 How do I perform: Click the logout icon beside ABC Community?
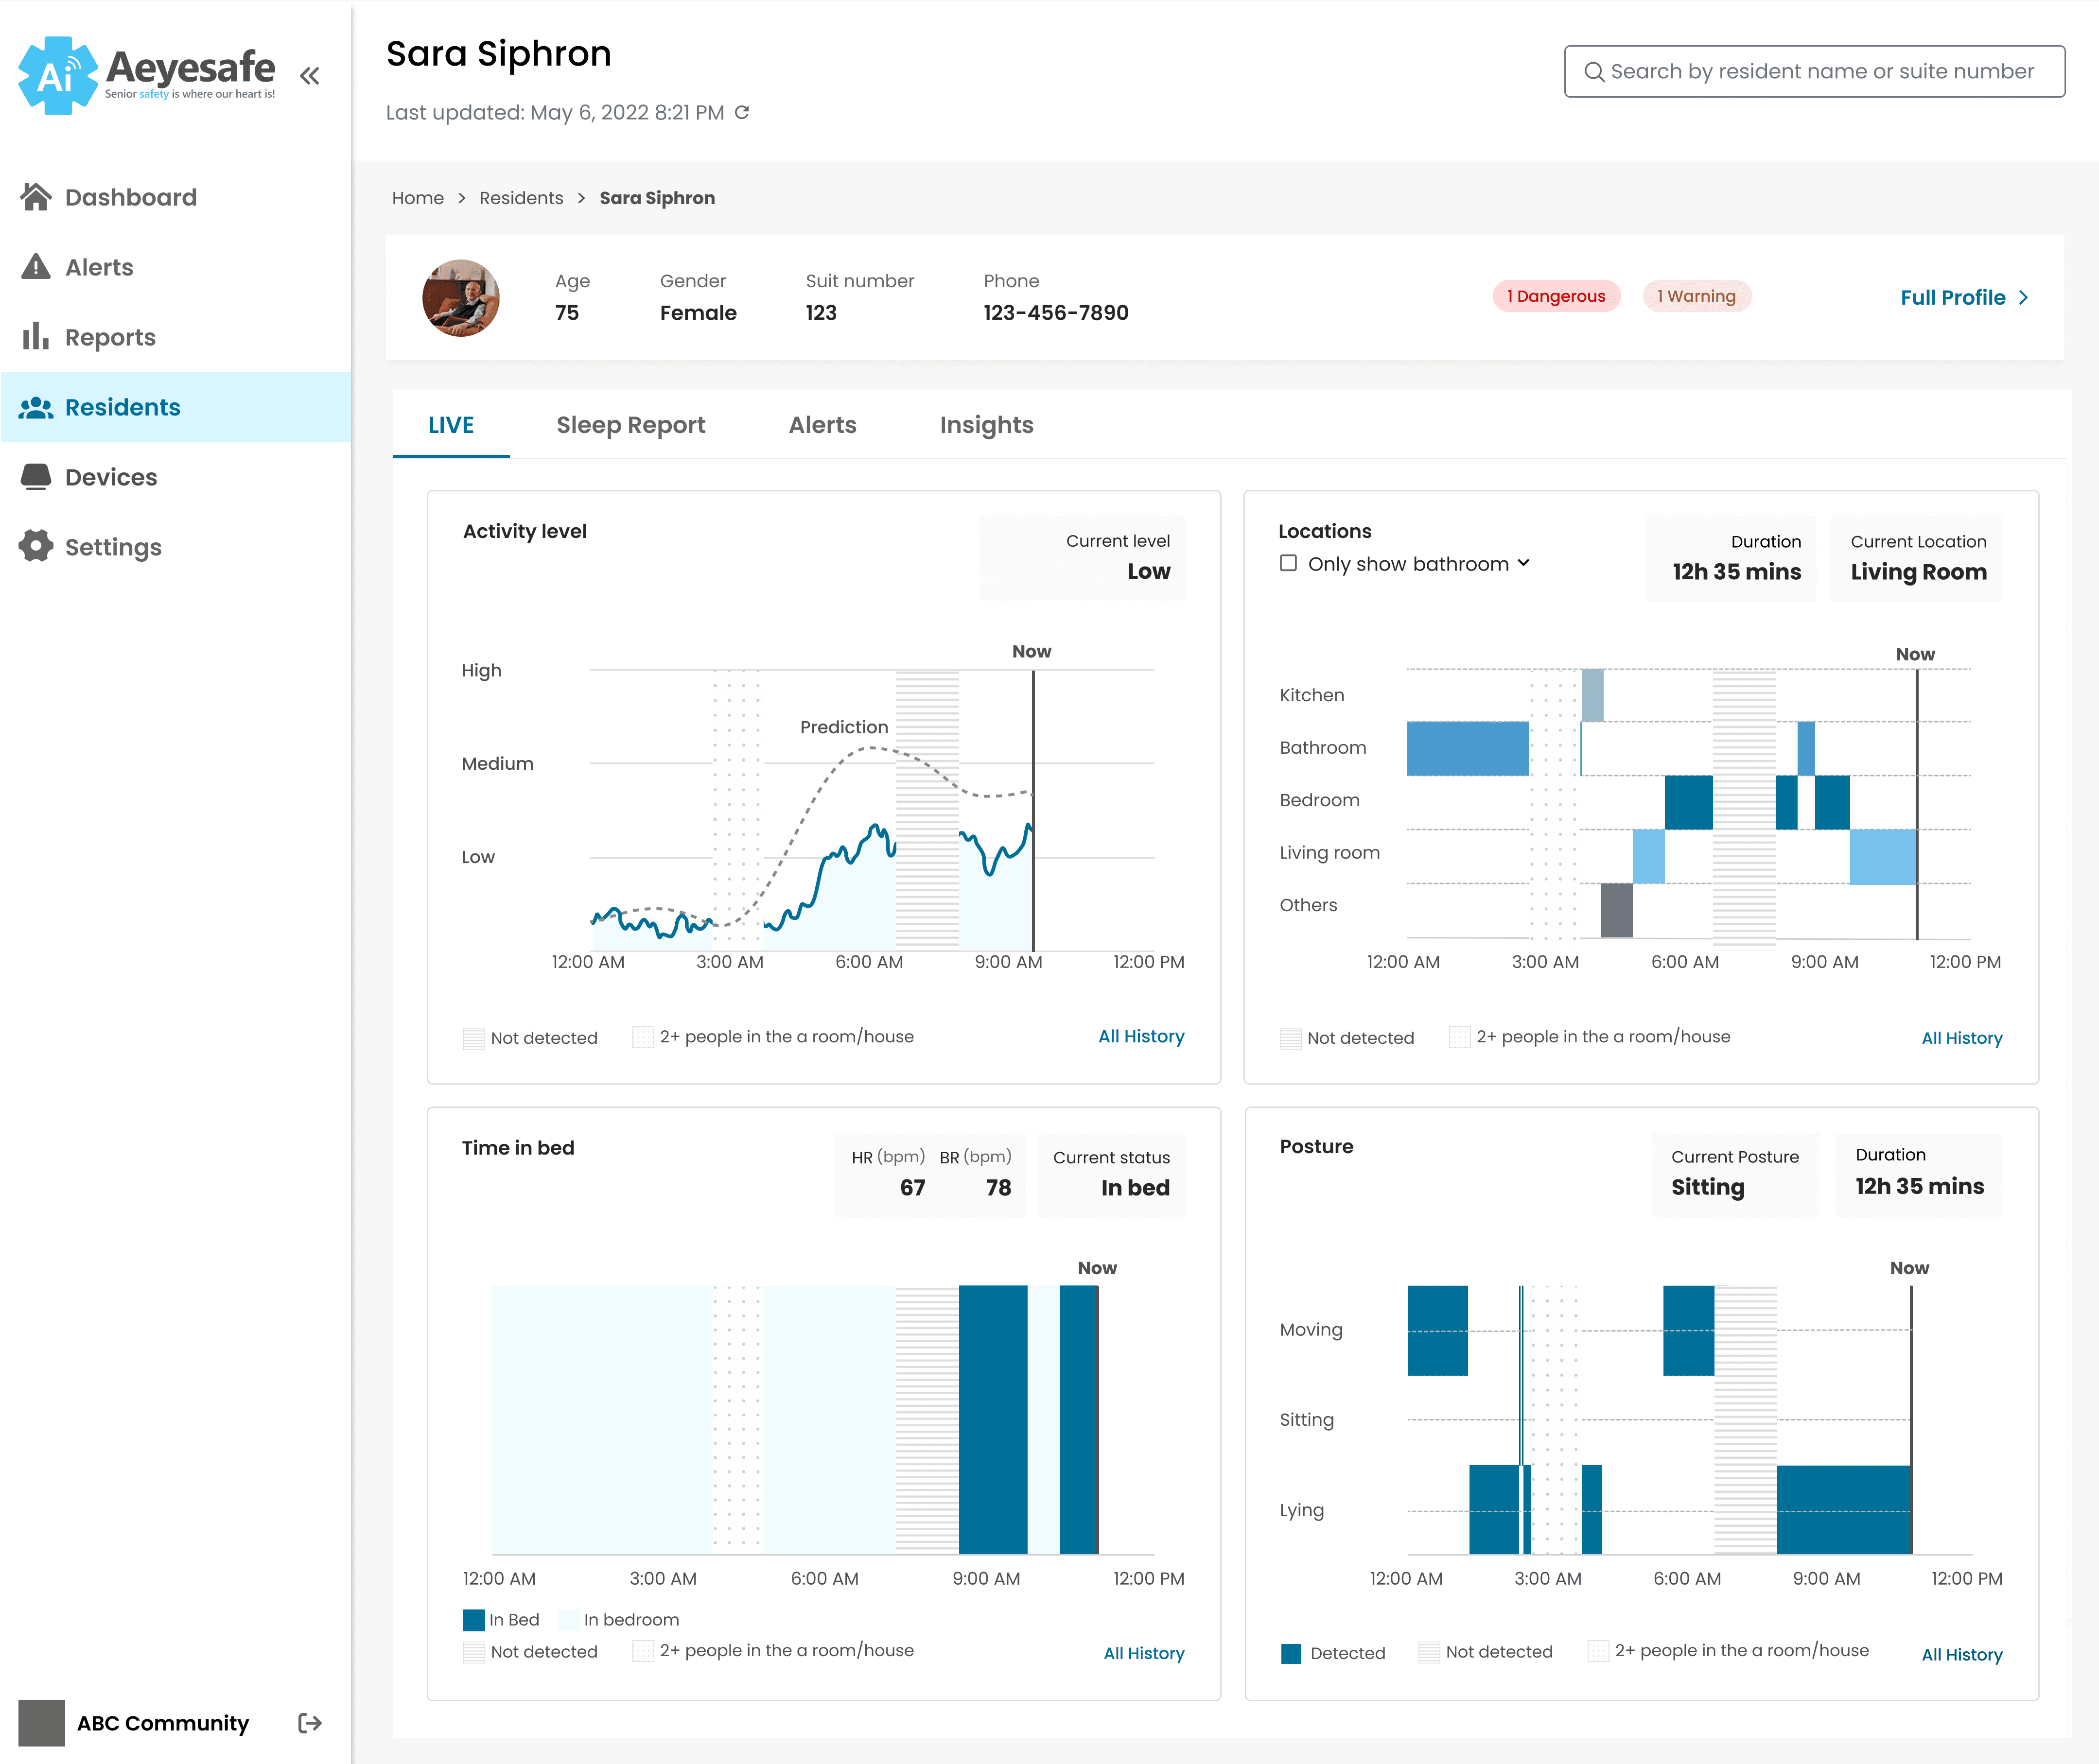pyautogui.click(x=310, y=1723)
